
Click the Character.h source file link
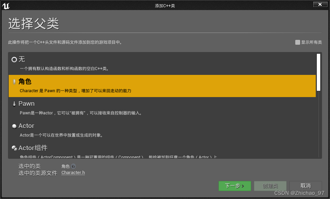pyautogui.click(x=73, y=173)
